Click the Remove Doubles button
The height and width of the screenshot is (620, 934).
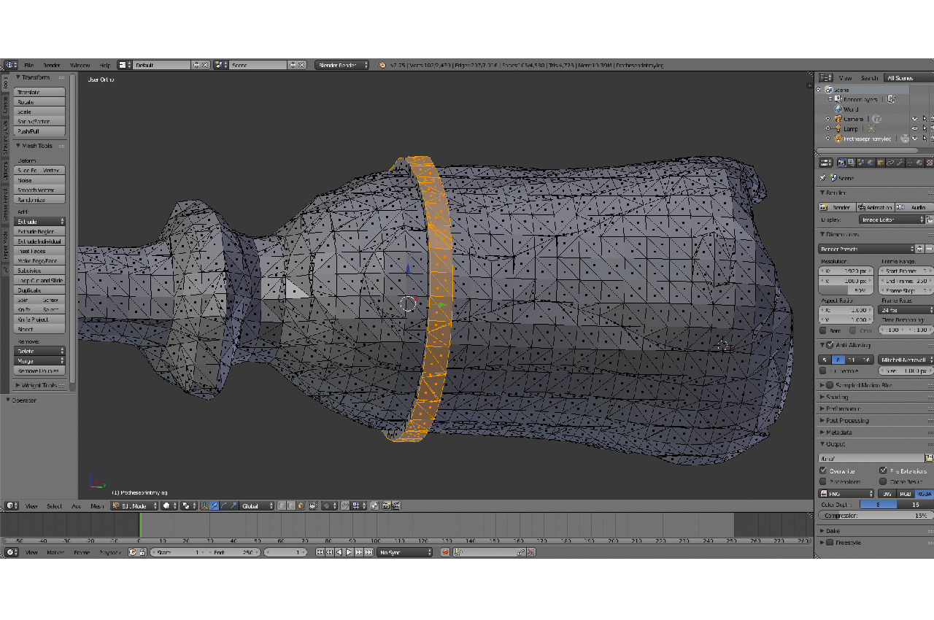coord(40,371)
